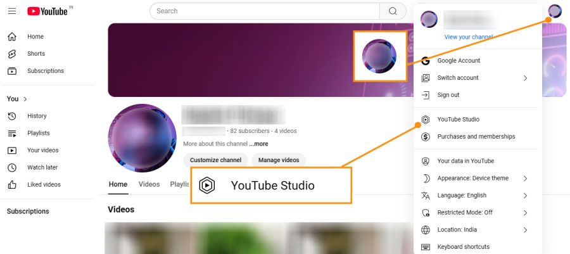The height and width of the screenshot is (254, 570).
Task: Click the Watch later clock icon
Action: [x=12, y=167]
